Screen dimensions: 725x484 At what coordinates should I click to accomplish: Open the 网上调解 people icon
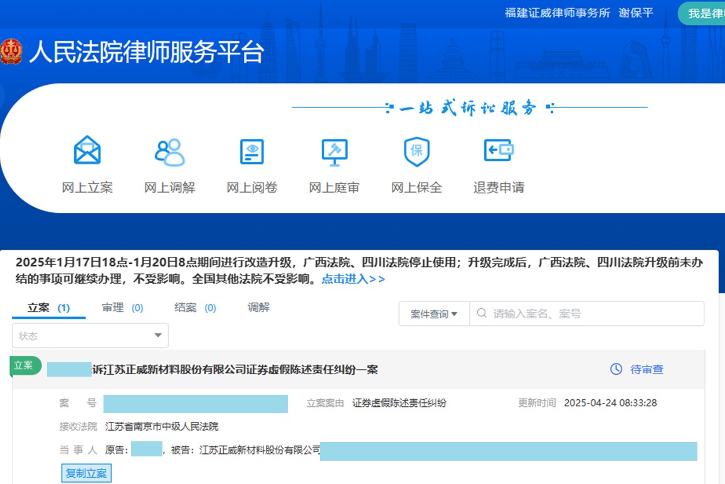[169, 152]
